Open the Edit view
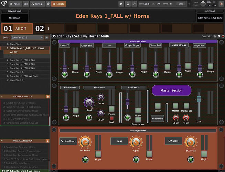The width and height of the screenshot is (225, 172). (x=26, y=4)
